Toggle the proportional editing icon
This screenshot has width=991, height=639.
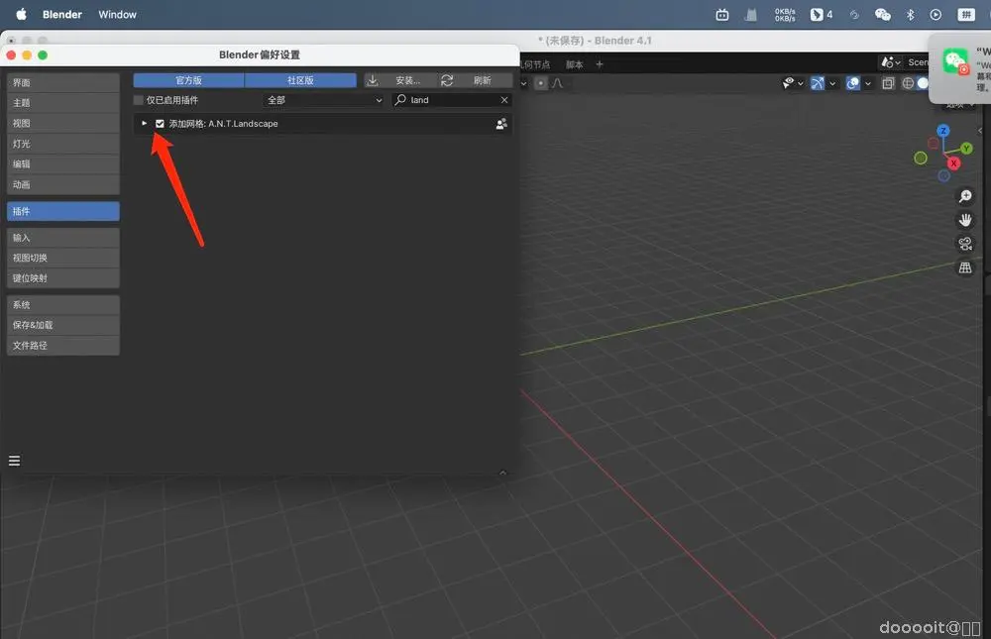pyautogui.click(x=540, y=83)
